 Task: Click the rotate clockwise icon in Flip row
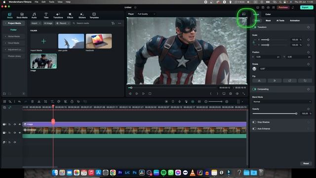[290, 81]
